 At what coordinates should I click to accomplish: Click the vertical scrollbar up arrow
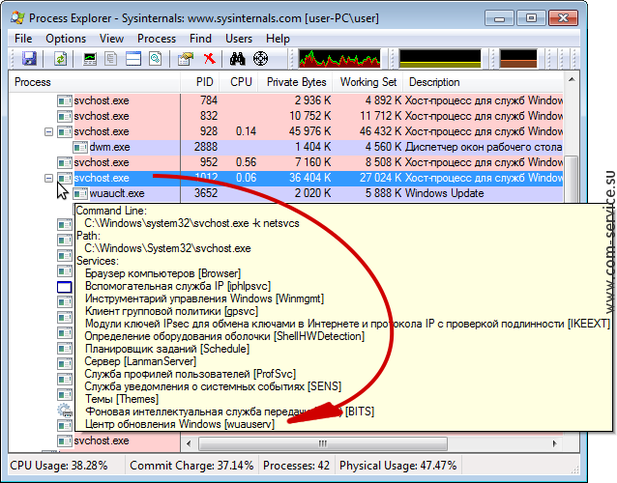pyautogui.click(x=572, y=80)
